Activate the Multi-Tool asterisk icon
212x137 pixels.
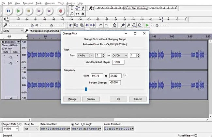(83, 14)
